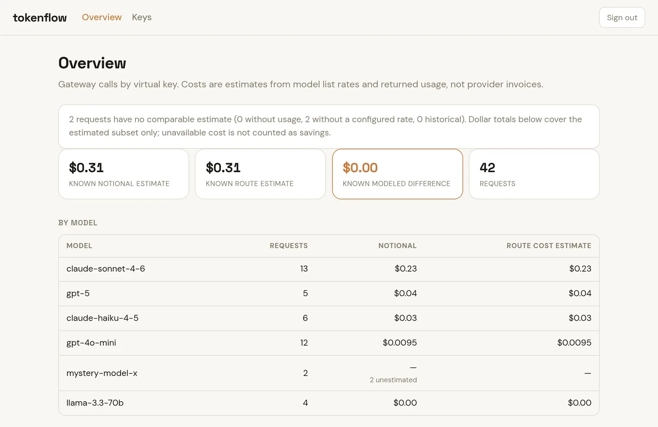Click the Overview page heading
Image resolution: width=658 pixels, height=427 pixels.
pyautogui.click(x=92, y=63)
